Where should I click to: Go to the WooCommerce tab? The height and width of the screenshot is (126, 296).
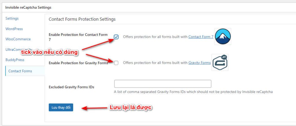18,39
